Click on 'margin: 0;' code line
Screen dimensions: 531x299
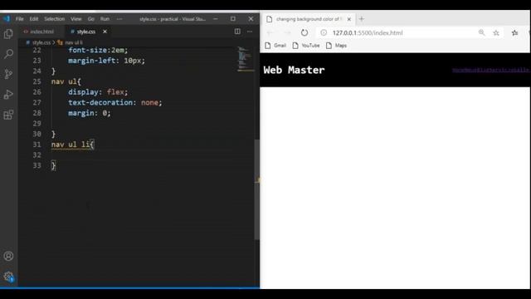pyautogui.click(x=89, y=113)
